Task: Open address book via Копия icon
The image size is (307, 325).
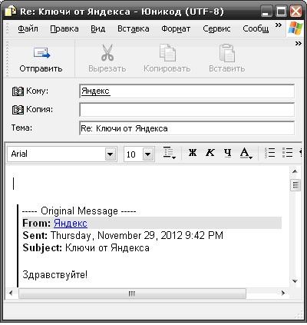Action: pos(18,110)
